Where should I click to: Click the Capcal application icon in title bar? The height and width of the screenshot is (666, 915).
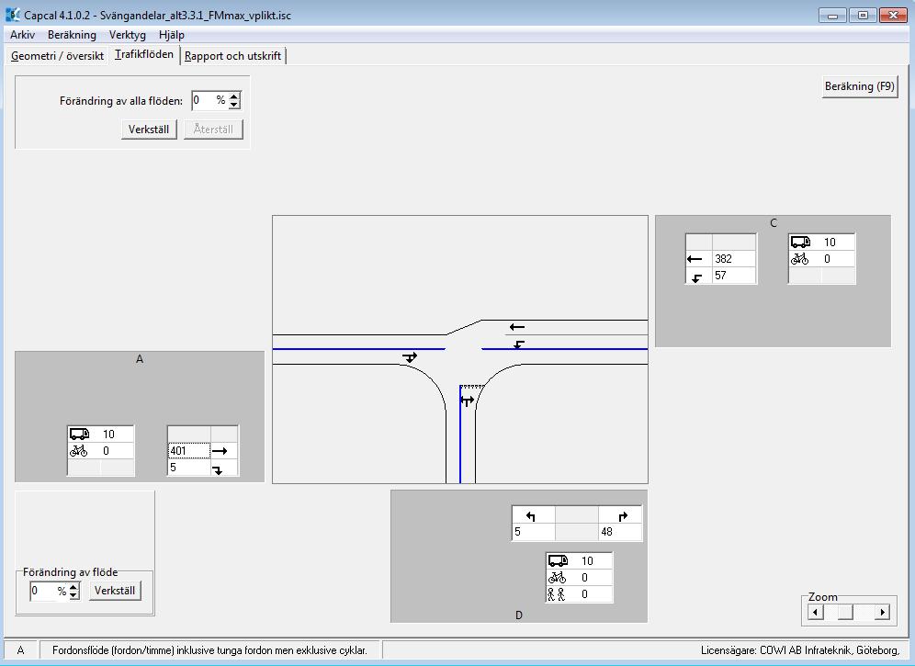(12, 15)
